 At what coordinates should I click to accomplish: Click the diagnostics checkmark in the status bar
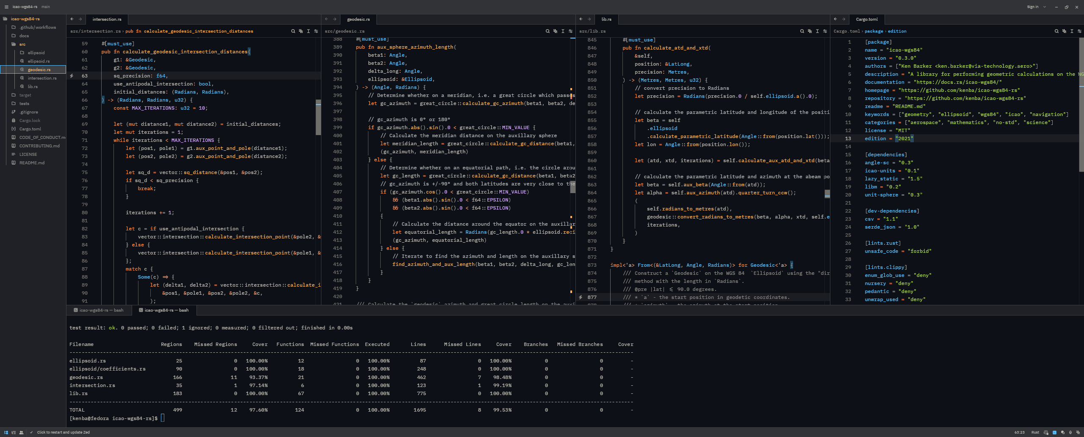coord(31,432)
